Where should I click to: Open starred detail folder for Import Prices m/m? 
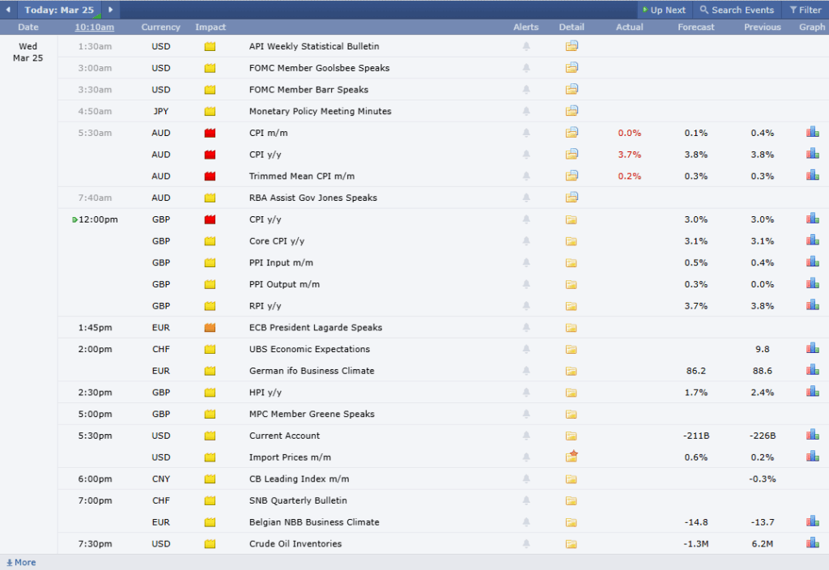[572, 457]
